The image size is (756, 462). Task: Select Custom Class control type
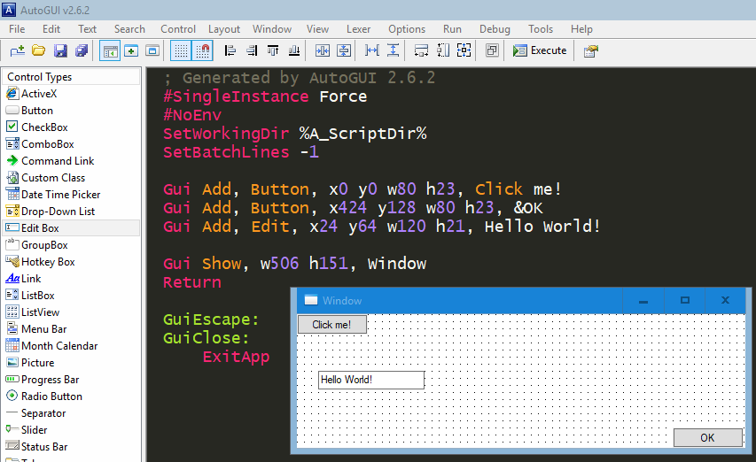point(72,178)
